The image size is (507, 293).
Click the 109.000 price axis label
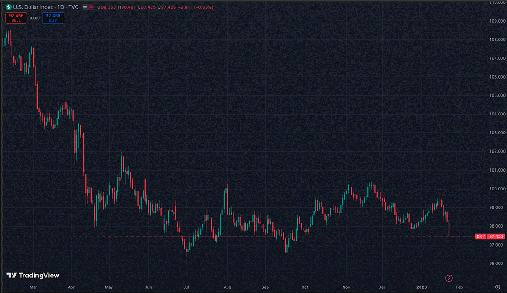tap(497, 21)
